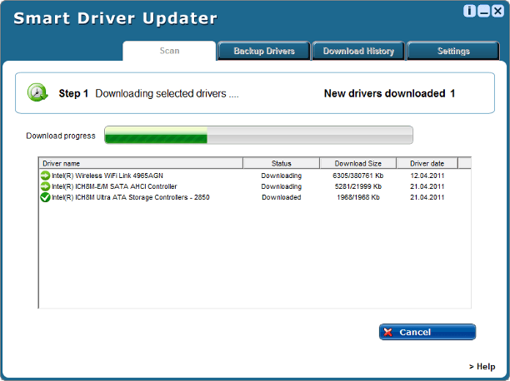The image size is (510, 381).
Task: Sort by Driver name column header
Action: (141, 163)
